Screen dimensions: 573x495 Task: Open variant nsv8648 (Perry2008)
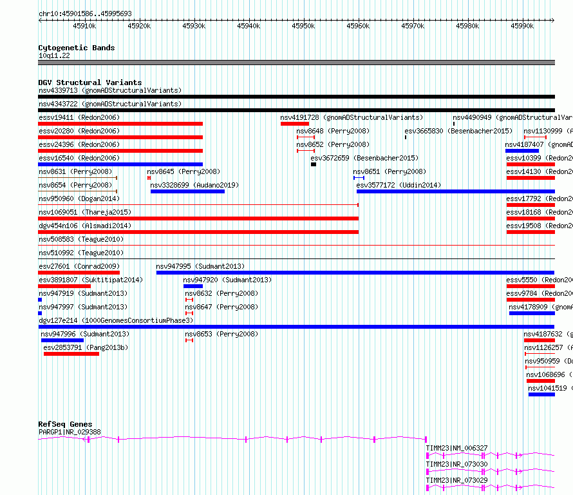click(x=333, y=131)
